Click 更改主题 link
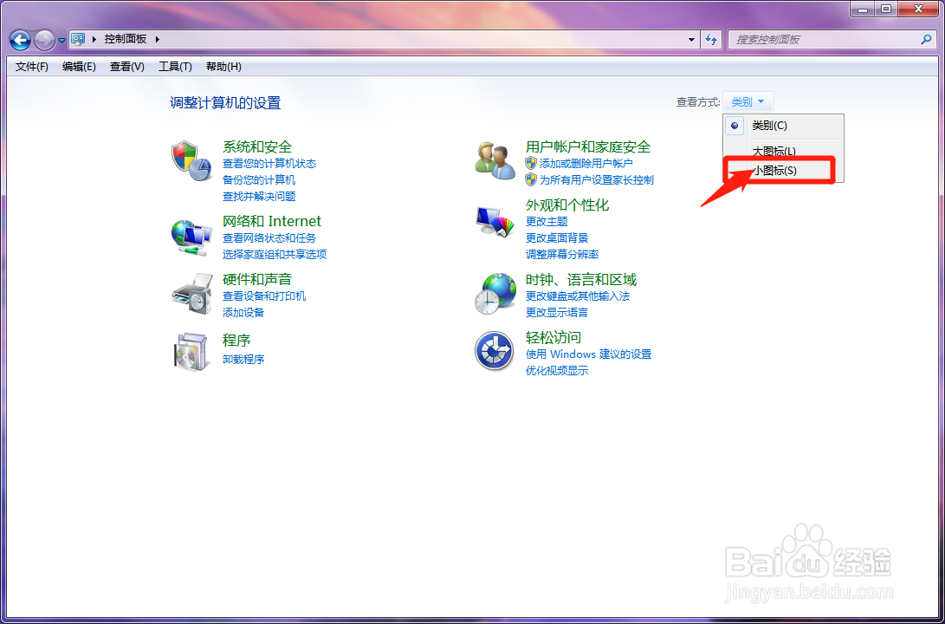Screen dimensions: 945x624 (547, 222)
